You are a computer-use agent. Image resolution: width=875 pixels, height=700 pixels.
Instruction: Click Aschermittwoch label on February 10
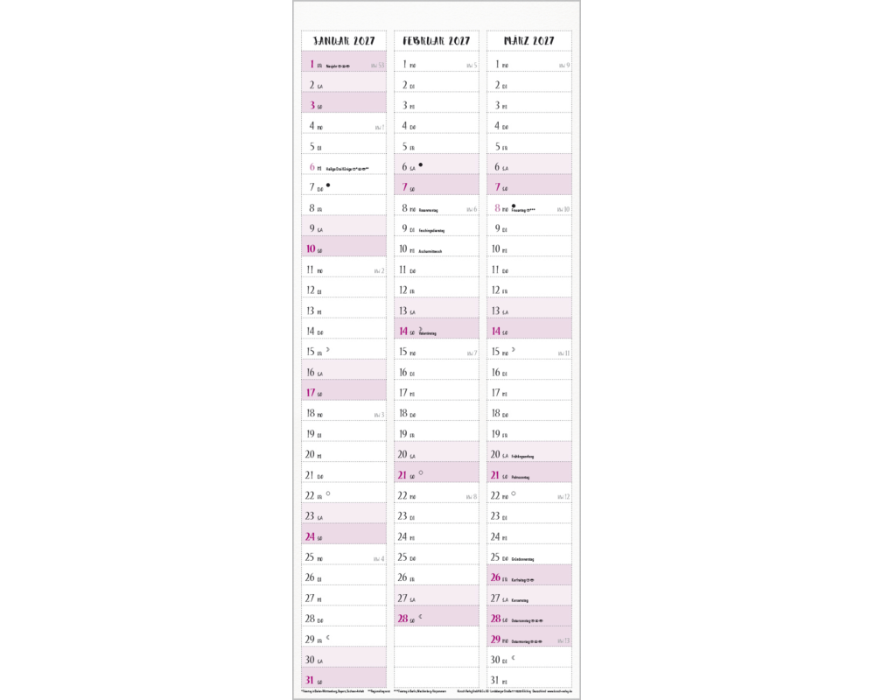(x=430, y=251)
